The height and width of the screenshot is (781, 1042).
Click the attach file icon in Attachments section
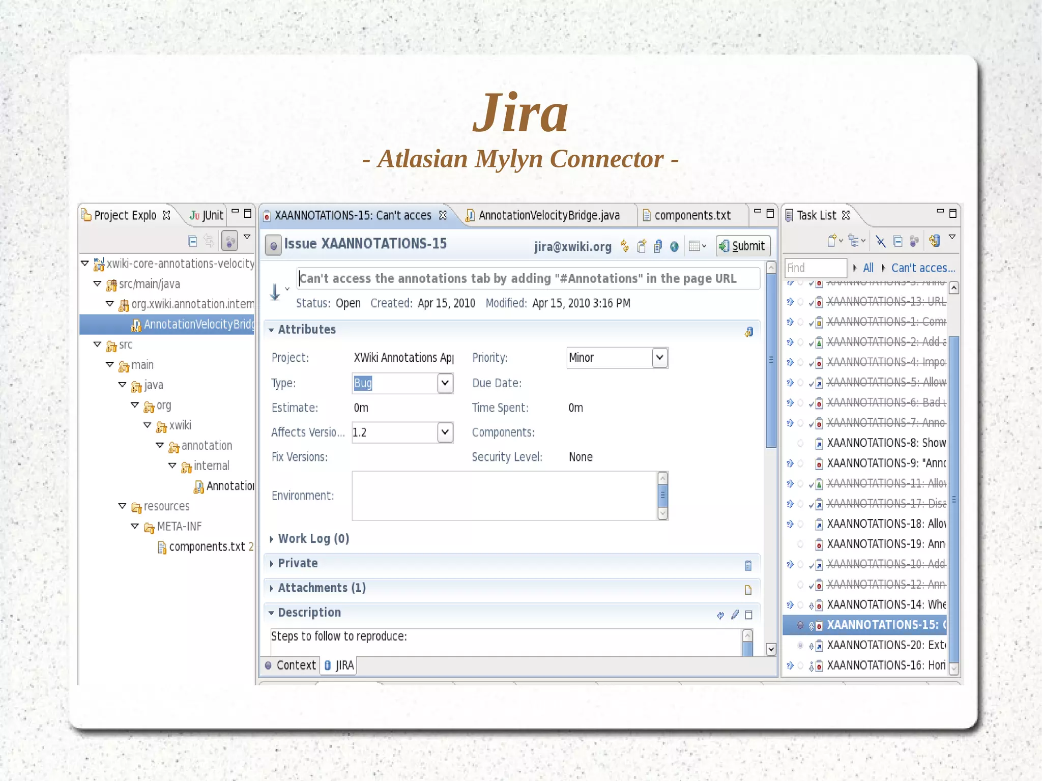[748, 590]
